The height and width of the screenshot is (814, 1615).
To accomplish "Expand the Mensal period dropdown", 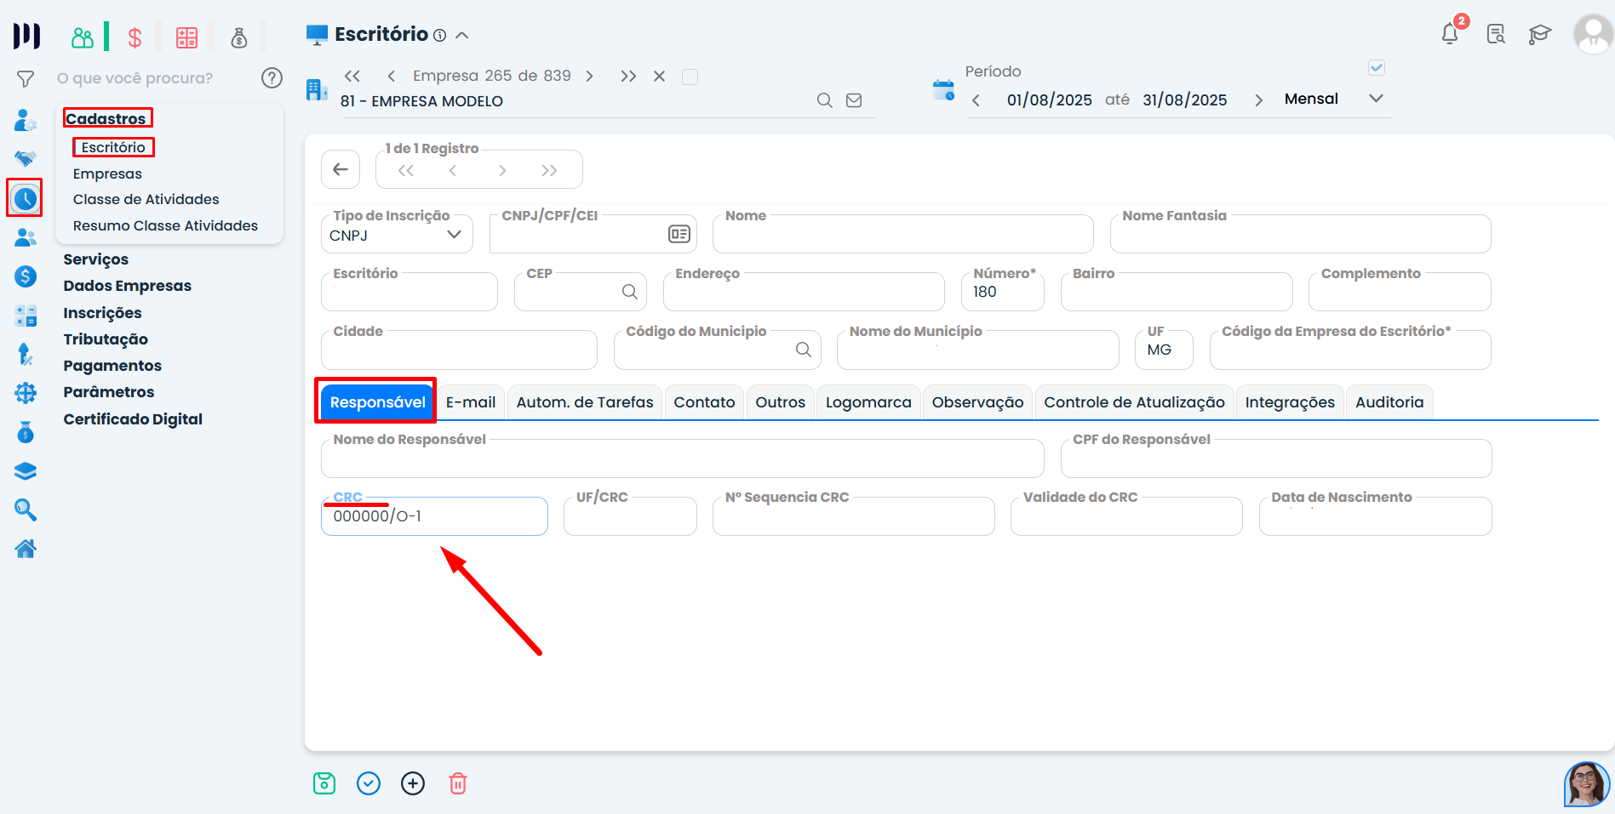I will (x=1376, y=99).
